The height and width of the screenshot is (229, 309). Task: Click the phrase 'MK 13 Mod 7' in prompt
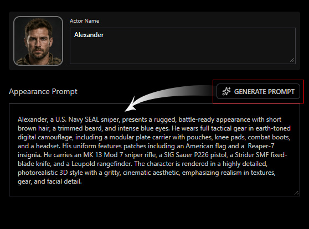point(103,155)
